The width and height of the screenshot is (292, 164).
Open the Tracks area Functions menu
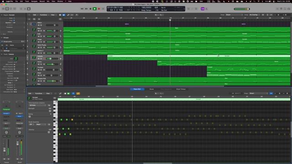[44, 15]
